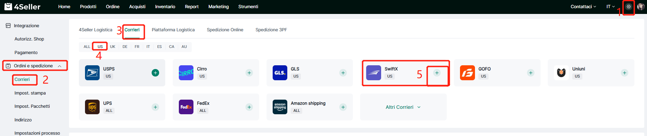Click the plus icon for GLS
Image resolution: width=647 pixels, height=136 pixels.
[x=343, y=73]
